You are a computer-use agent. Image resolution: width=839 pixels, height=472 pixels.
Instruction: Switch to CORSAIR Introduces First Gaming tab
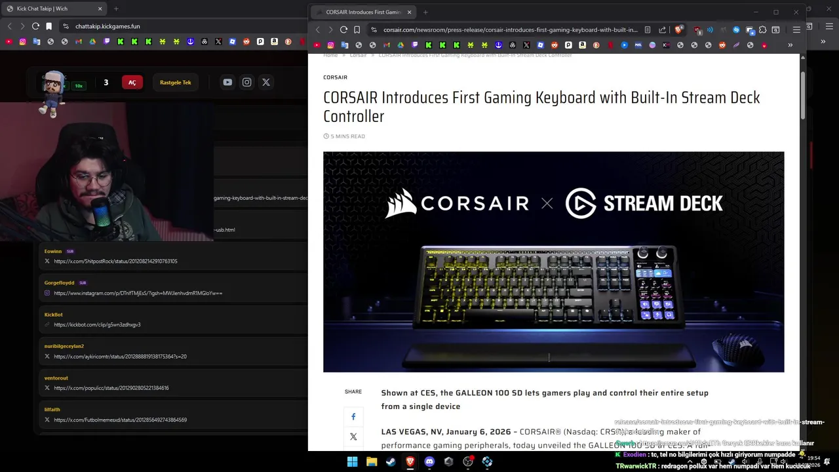tap(364, 12)
